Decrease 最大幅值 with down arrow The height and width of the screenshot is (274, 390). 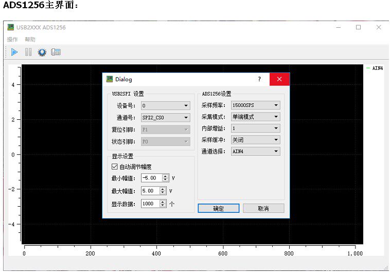pyautogui.click(x=163, y=193)
